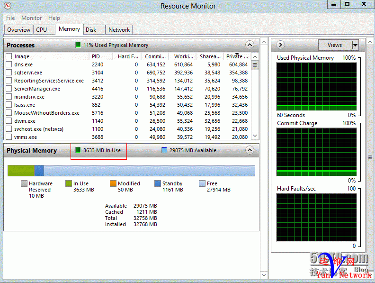Check the svchost.exe (netsvcs) checkbox
Viewport: 375px width, 283px height.
point(9,129)
